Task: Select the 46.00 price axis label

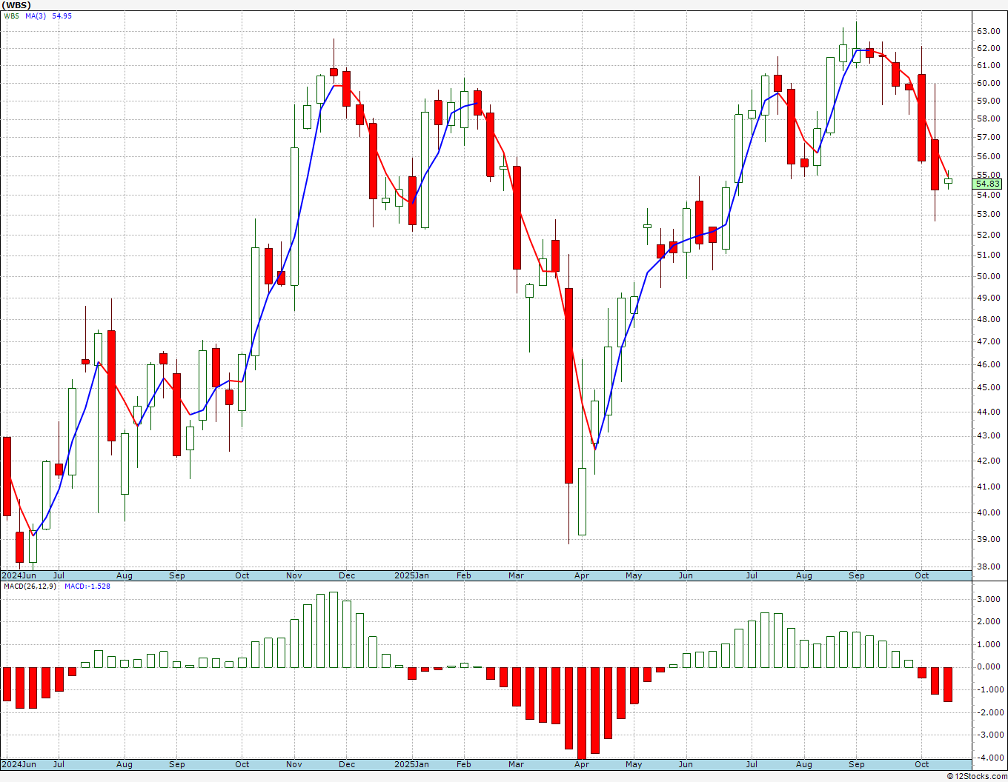Action: [x=988, y=364]
